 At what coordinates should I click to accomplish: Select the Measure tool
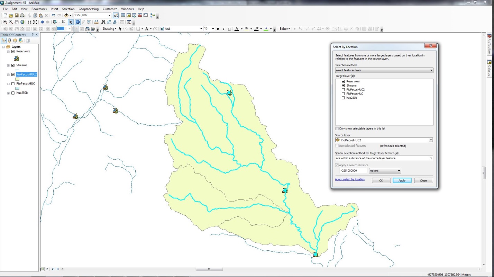[96, 22]
